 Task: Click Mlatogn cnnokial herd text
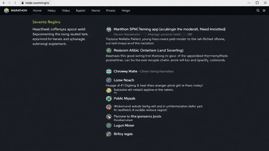(x=164, y=34)
